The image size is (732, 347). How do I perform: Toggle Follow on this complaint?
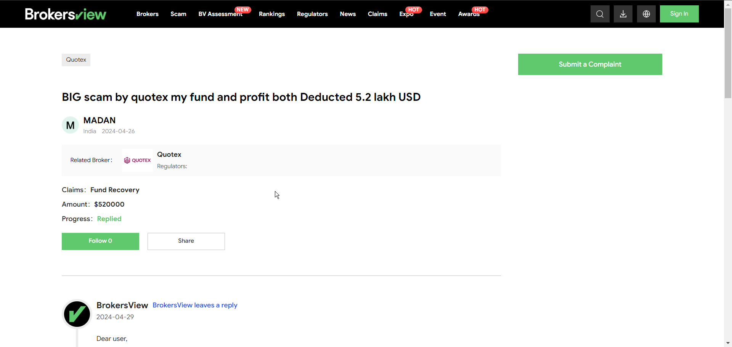click(100, 241)
